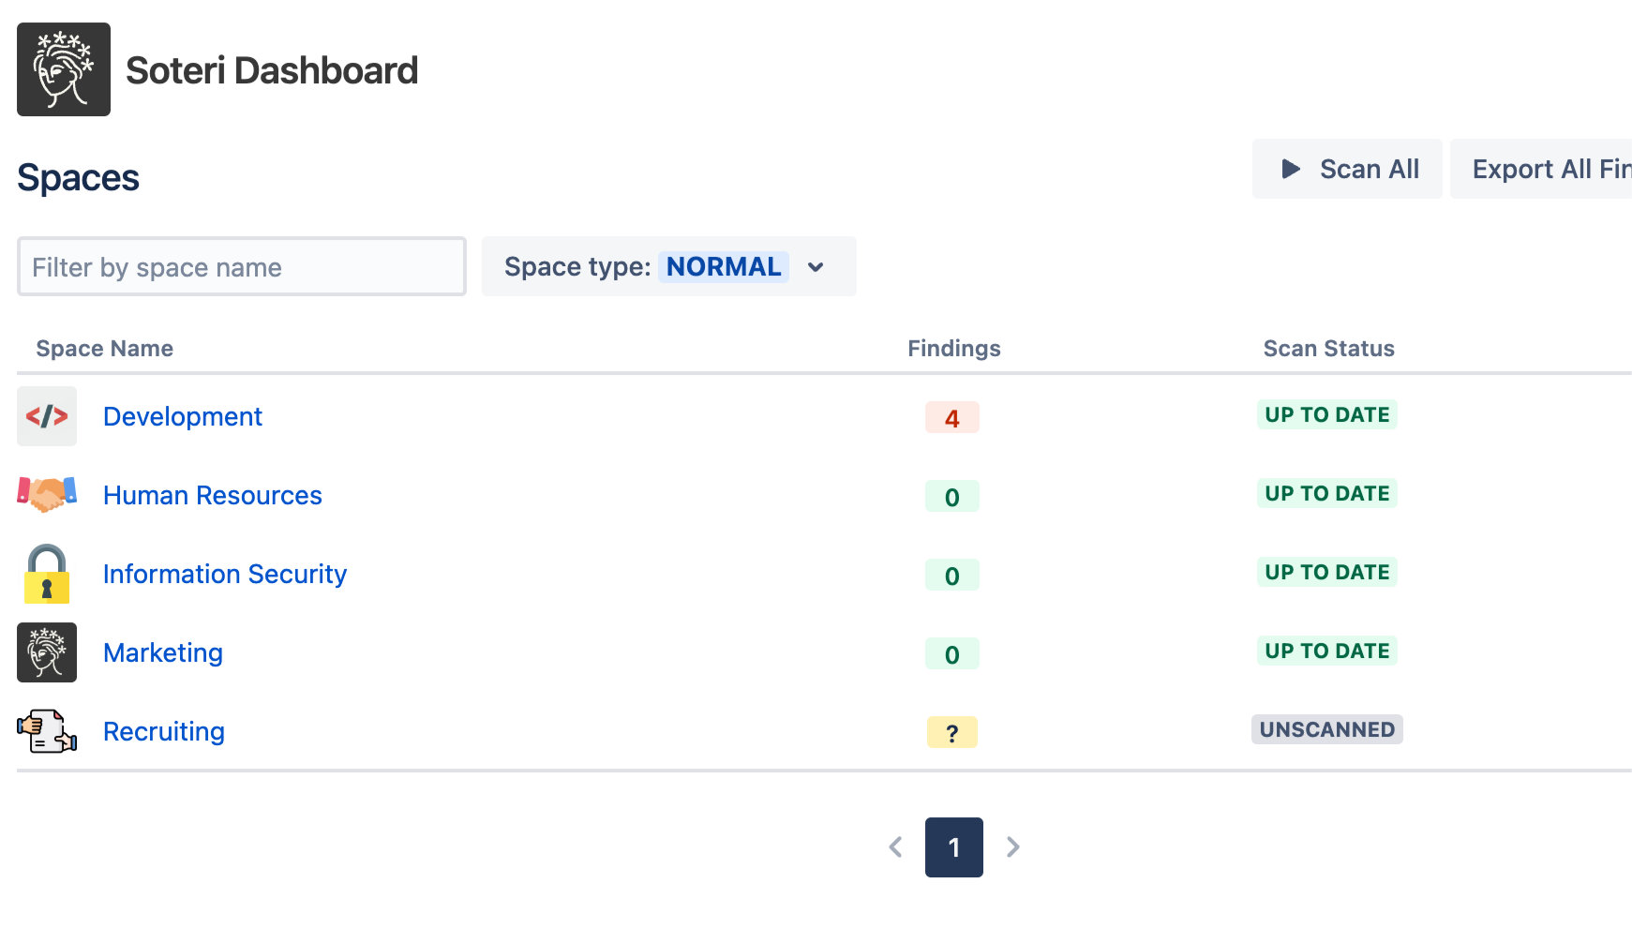Focus the Filter by space name field

[242, 267]
